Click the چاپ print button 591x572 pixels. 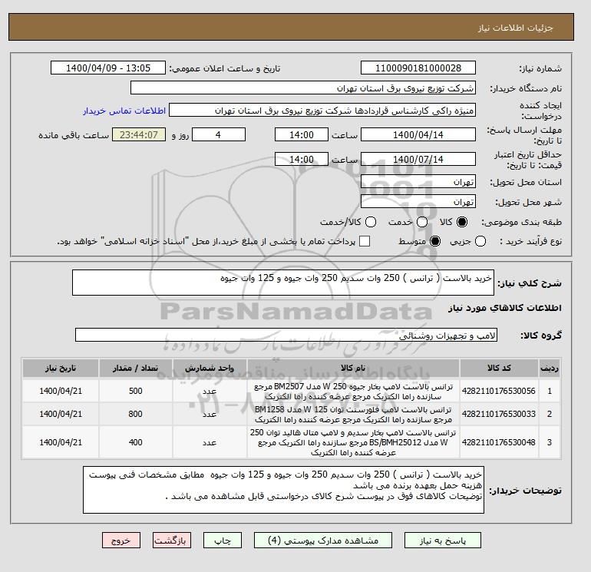coord(223,541)
